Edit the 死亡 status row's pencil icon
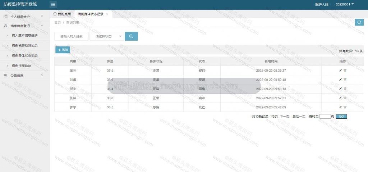Screen dimensions: 368x172 point(340,107)
